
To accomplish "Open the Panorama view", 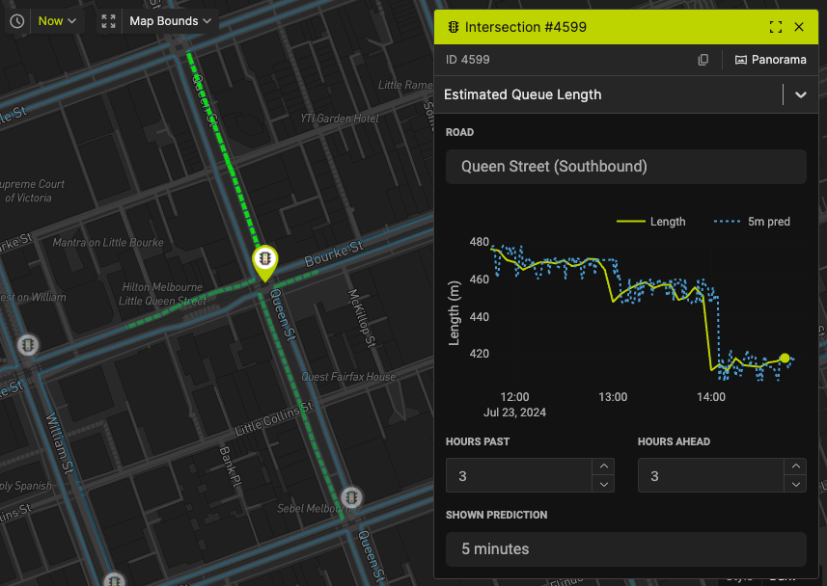I will (x=770, y=60).
